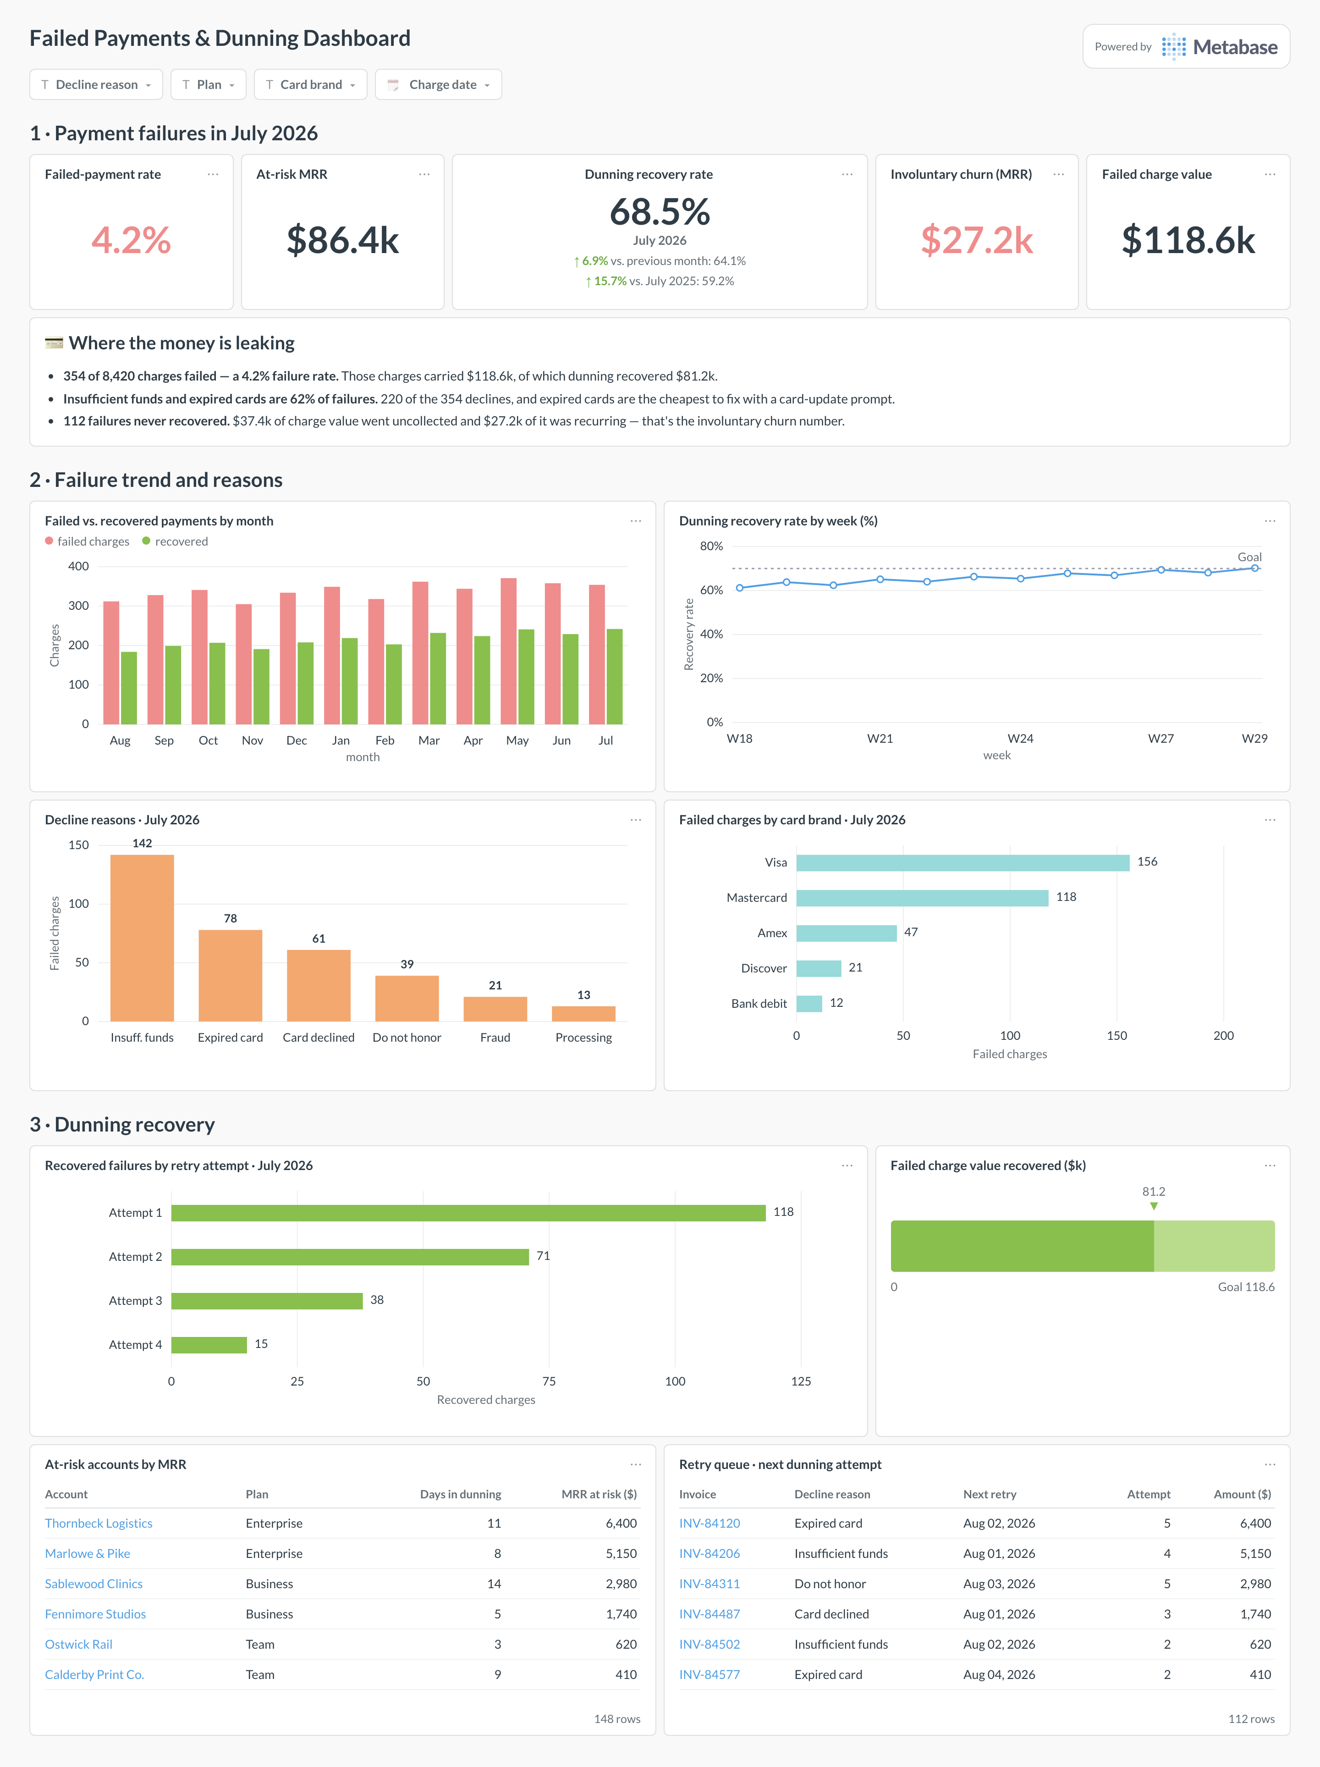Sort retry queue by Amount ($) header

(1243, 1495)
